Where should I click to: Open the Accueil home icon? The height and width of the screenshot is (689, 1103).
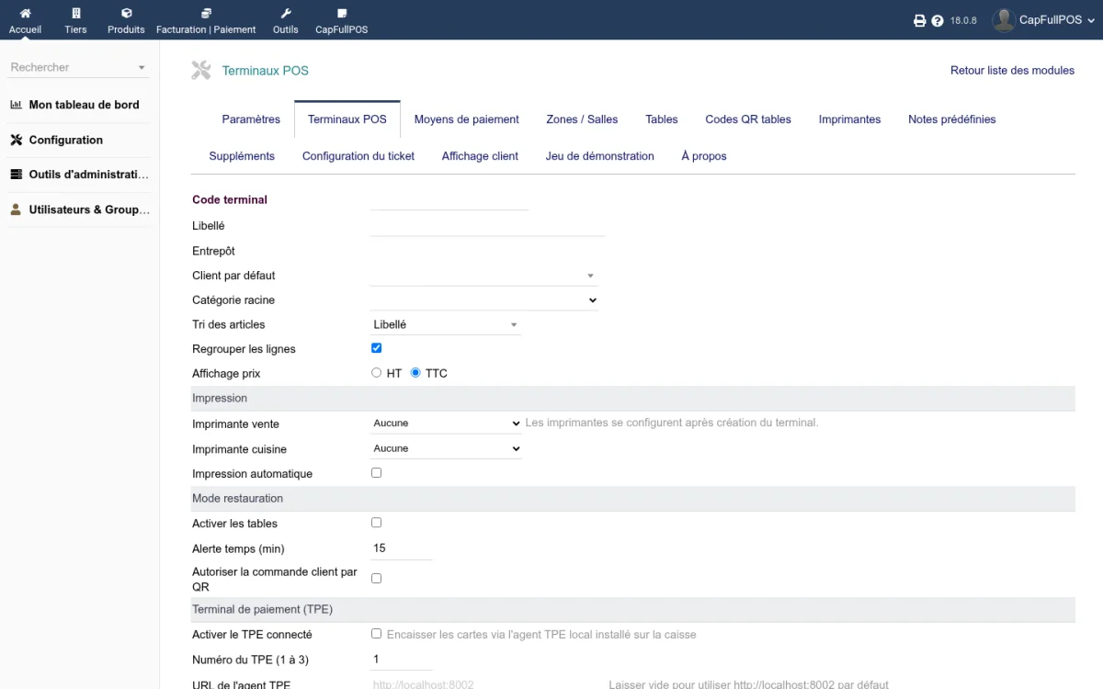point(25,14)
